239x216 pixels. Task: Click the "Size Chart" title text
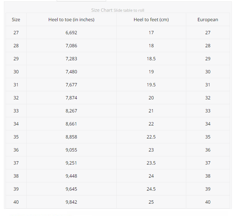pyautogui.click(x=102, y=10)
